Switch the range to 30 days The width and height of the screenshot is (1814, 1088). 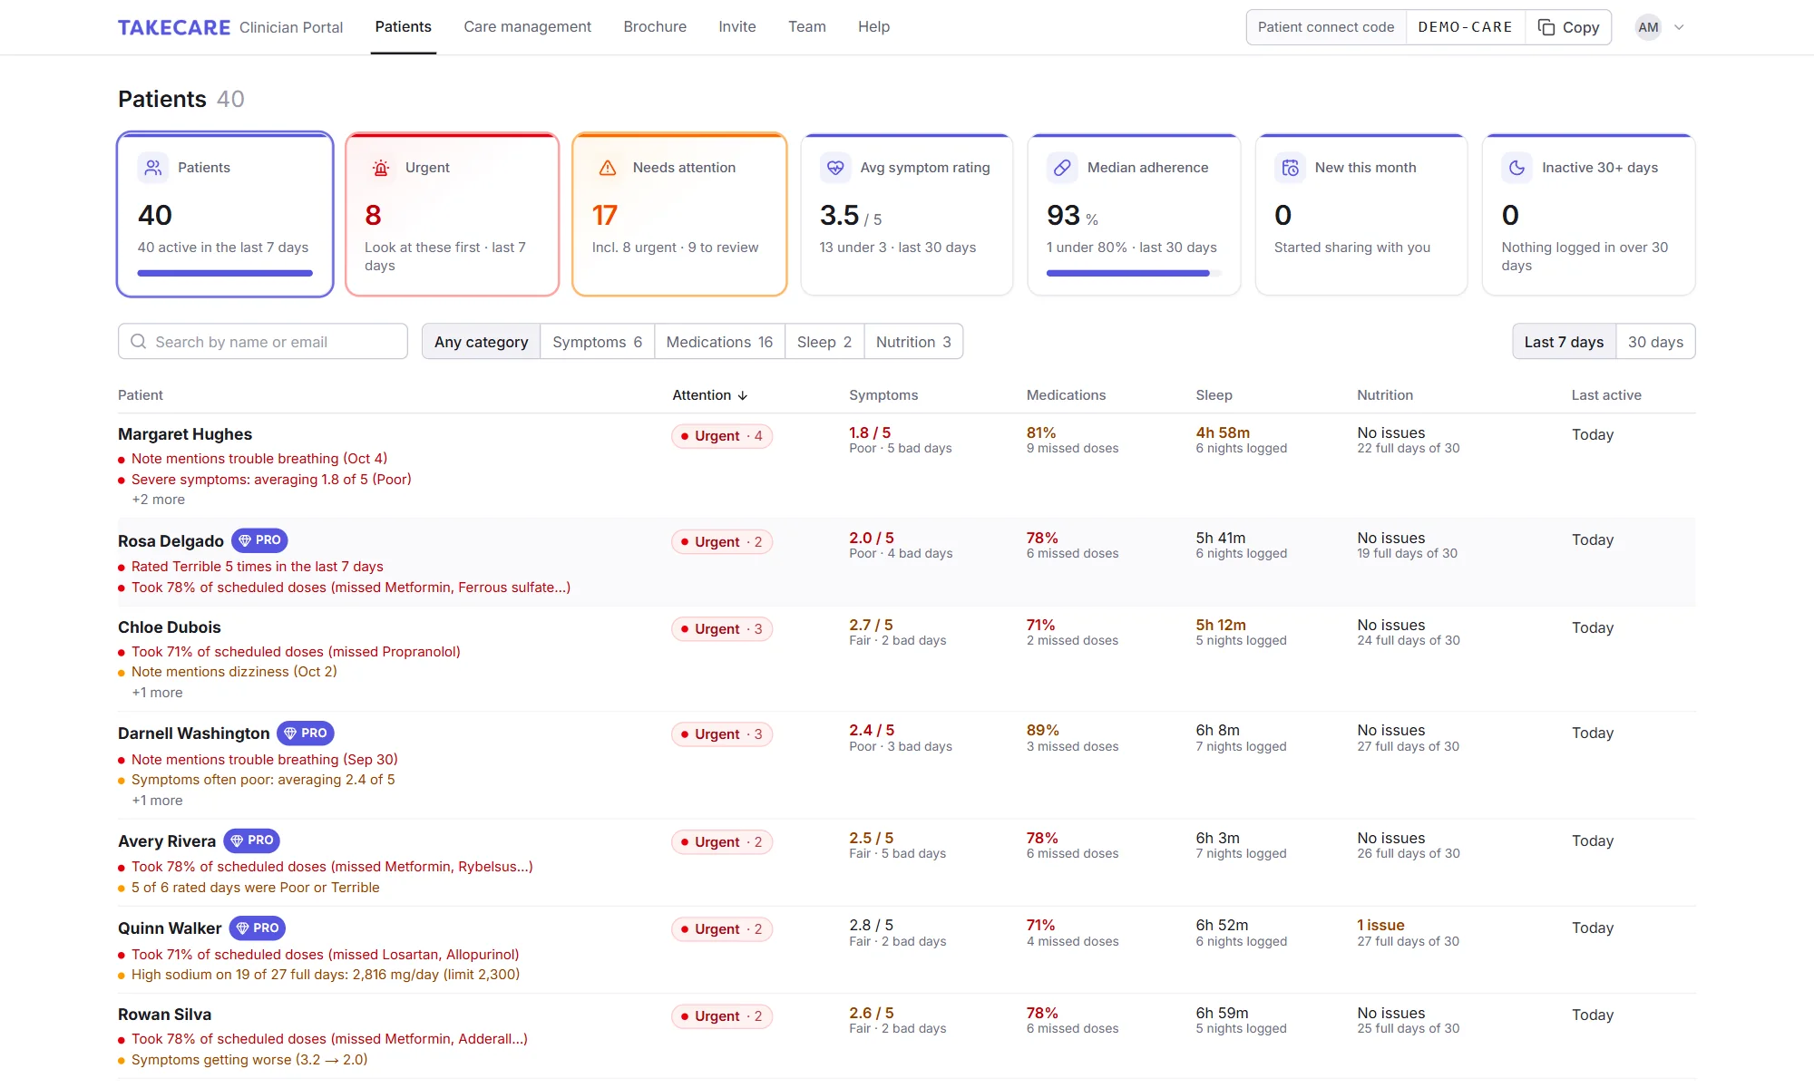pos(1655,342)
